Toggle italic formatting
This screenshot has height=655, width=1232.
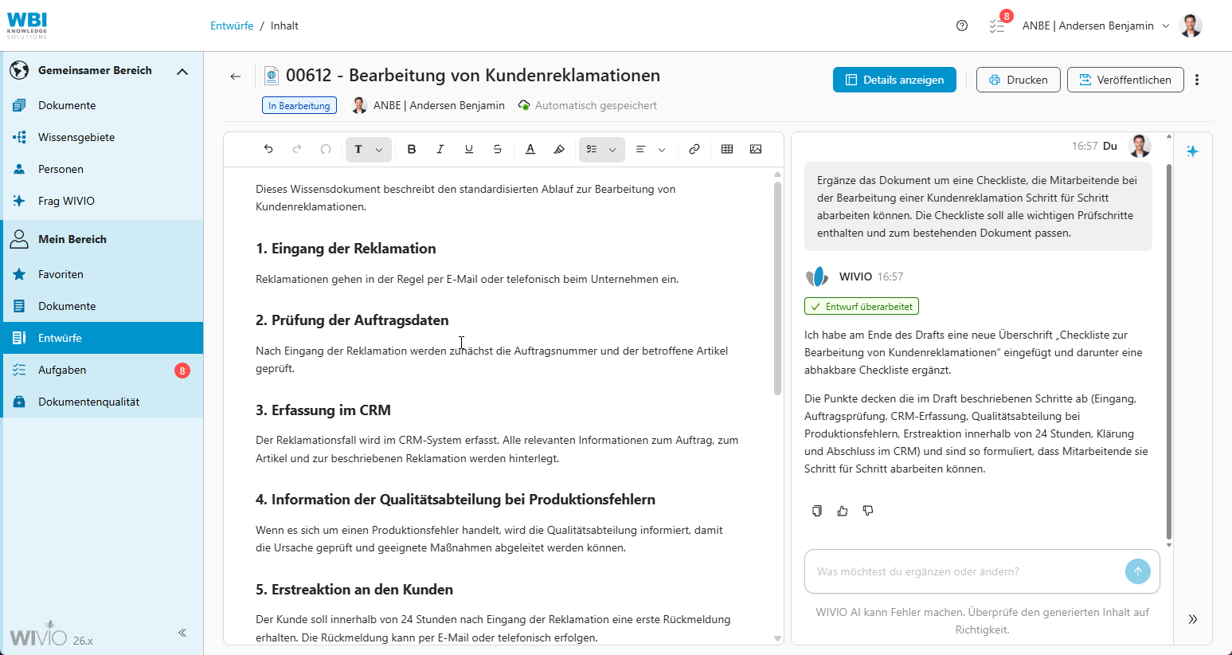[x=440, y=149]
